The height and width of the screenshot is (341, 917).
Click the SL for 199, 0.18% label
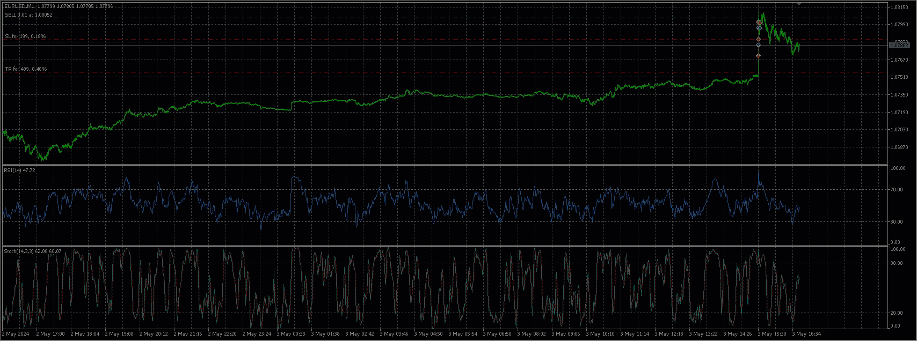point(25,36)
